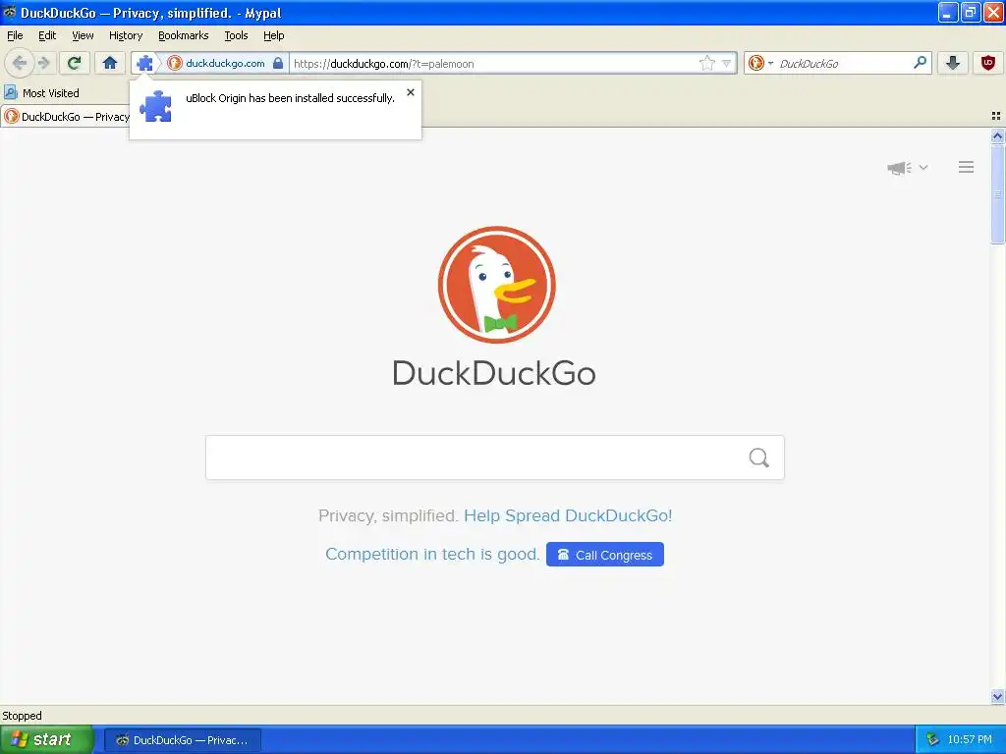Open the uBlock Origin shield icon
The image size is (1006, 754).
[x=988, y=63]
